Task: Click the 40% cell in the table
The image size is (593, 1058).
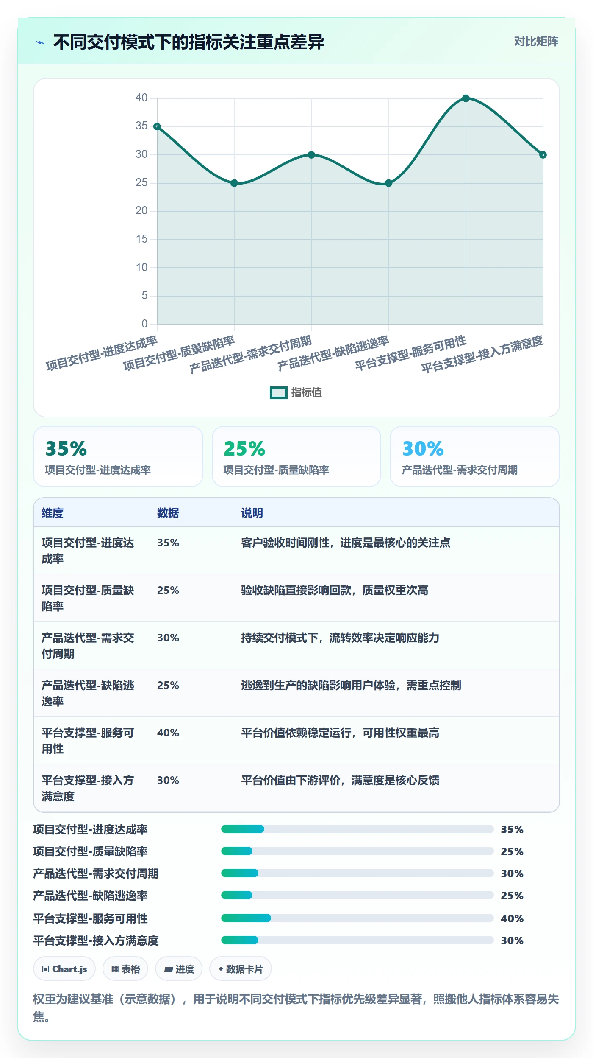Action: point(168,733)
